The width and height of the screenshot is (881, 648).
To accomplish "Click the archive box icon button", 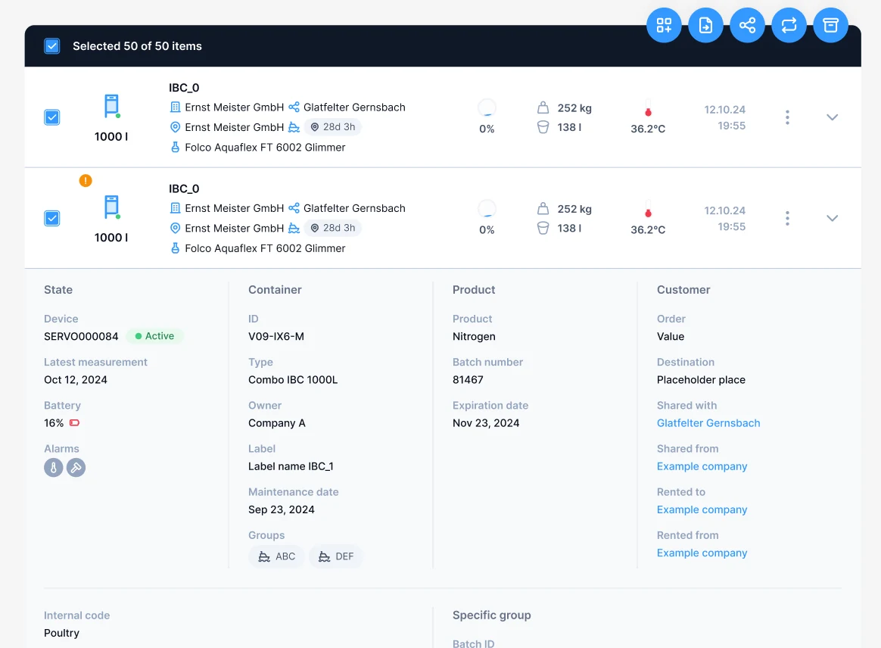I will pyautogui.click(x=830, y=25).
